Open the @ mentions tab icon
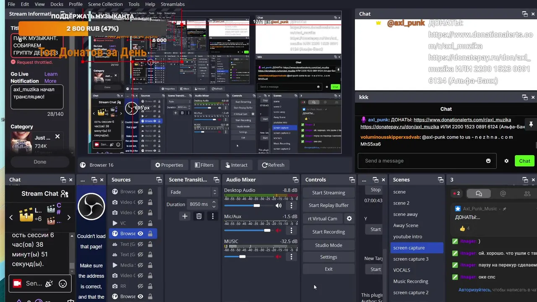The height and width of the screenshot is (302, 537). (x=503, y=193)
